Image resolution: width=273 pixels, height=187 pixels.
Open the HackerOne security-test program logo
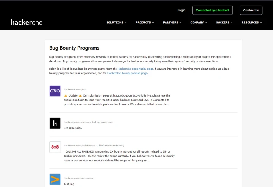point(55,123)
